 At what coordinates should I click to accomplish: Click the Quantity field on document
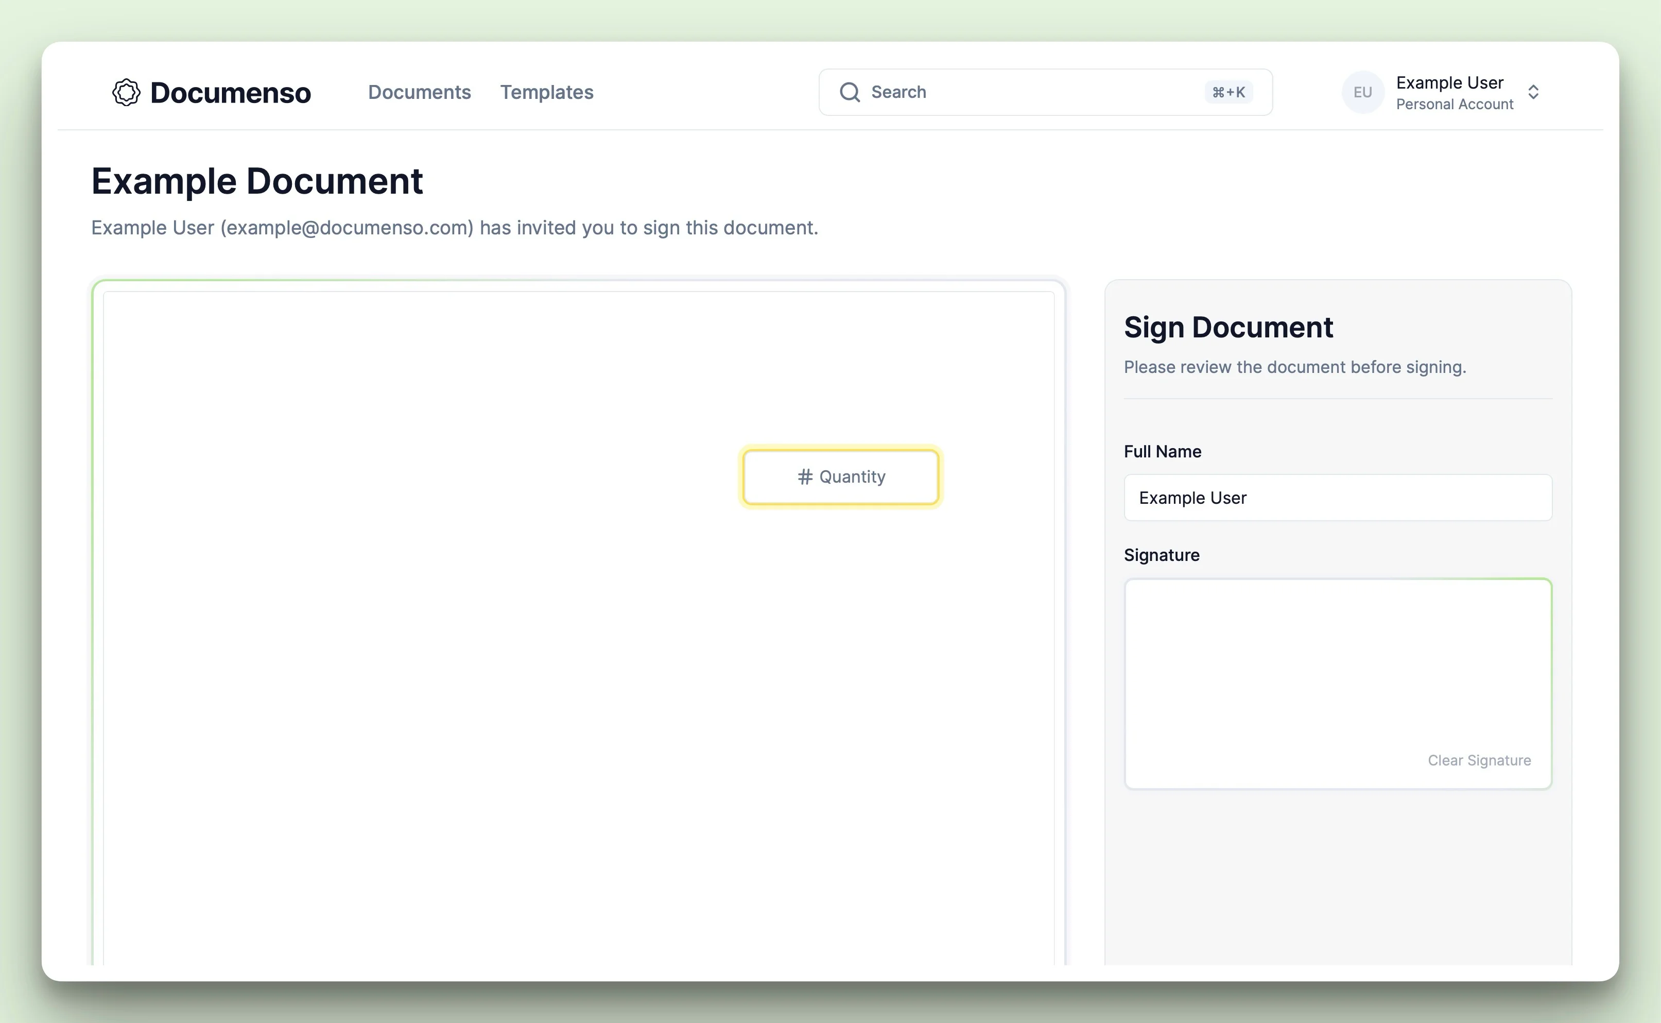click(x=841, y=476)
